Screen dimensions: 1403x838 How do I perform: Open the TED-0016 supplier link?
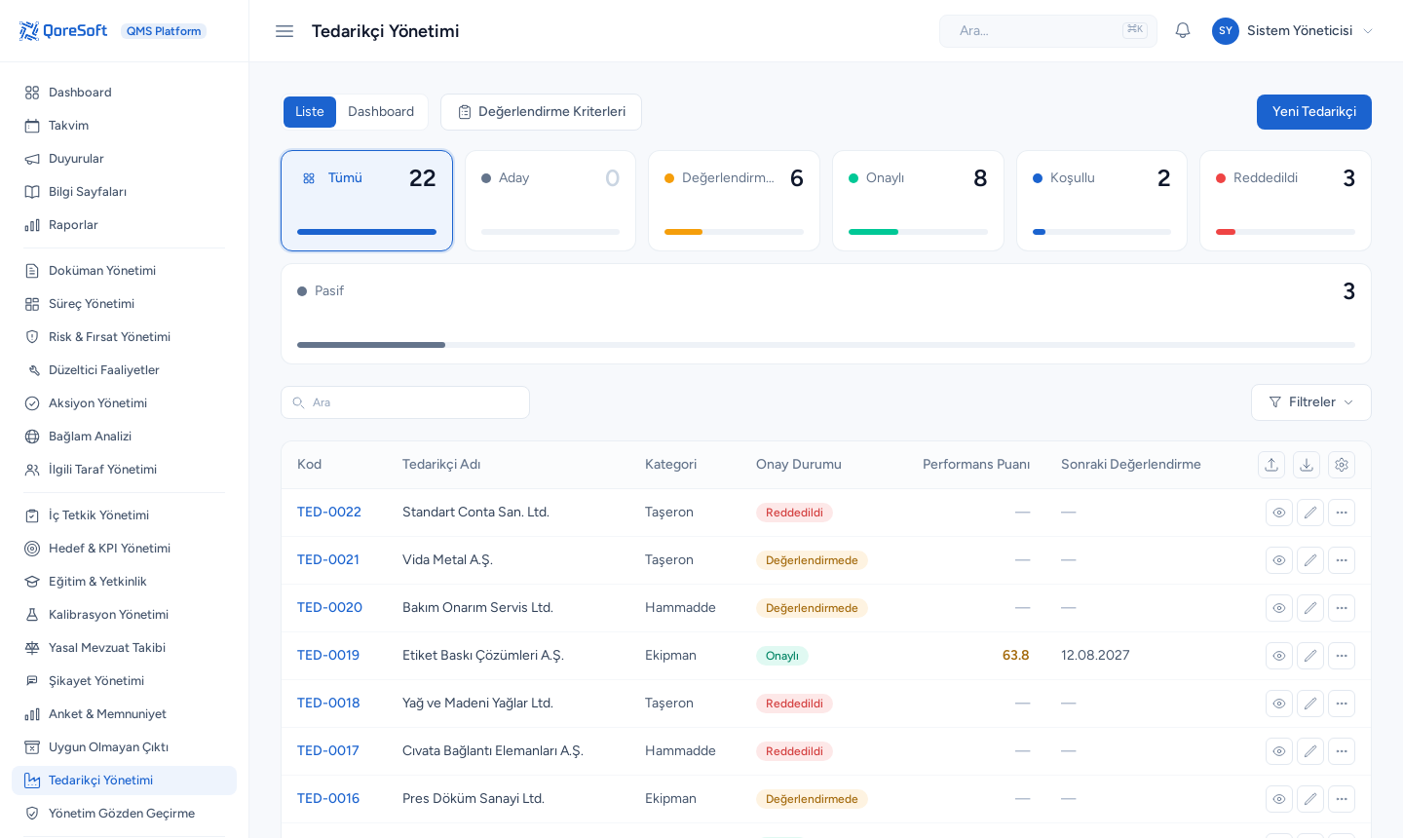(328, 799)
